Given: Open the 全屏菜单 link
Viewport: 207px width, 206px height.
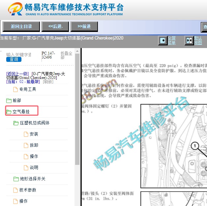Looking at the screenshot, I should 172,40.
